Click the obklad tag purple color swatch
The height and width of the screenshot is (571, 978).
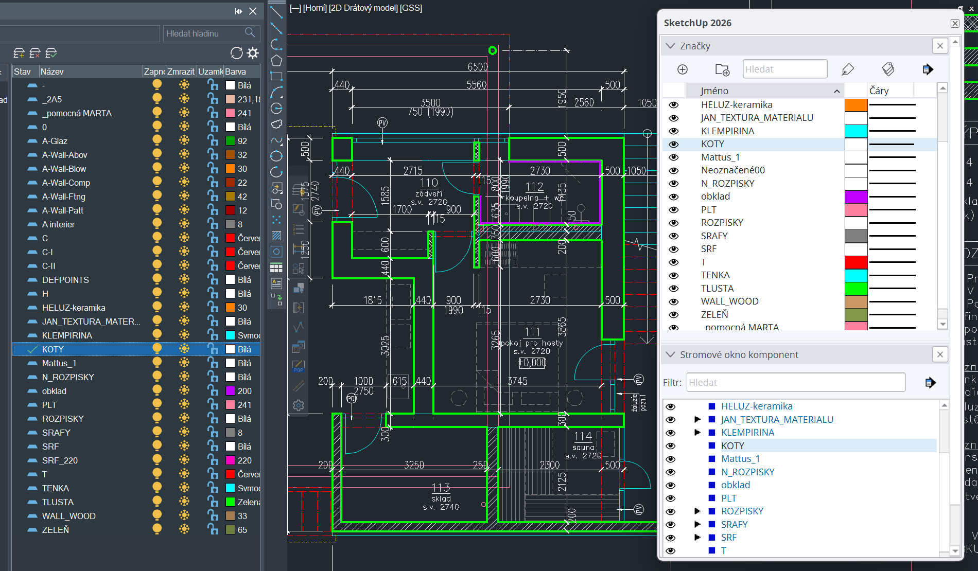coord(856,197)
